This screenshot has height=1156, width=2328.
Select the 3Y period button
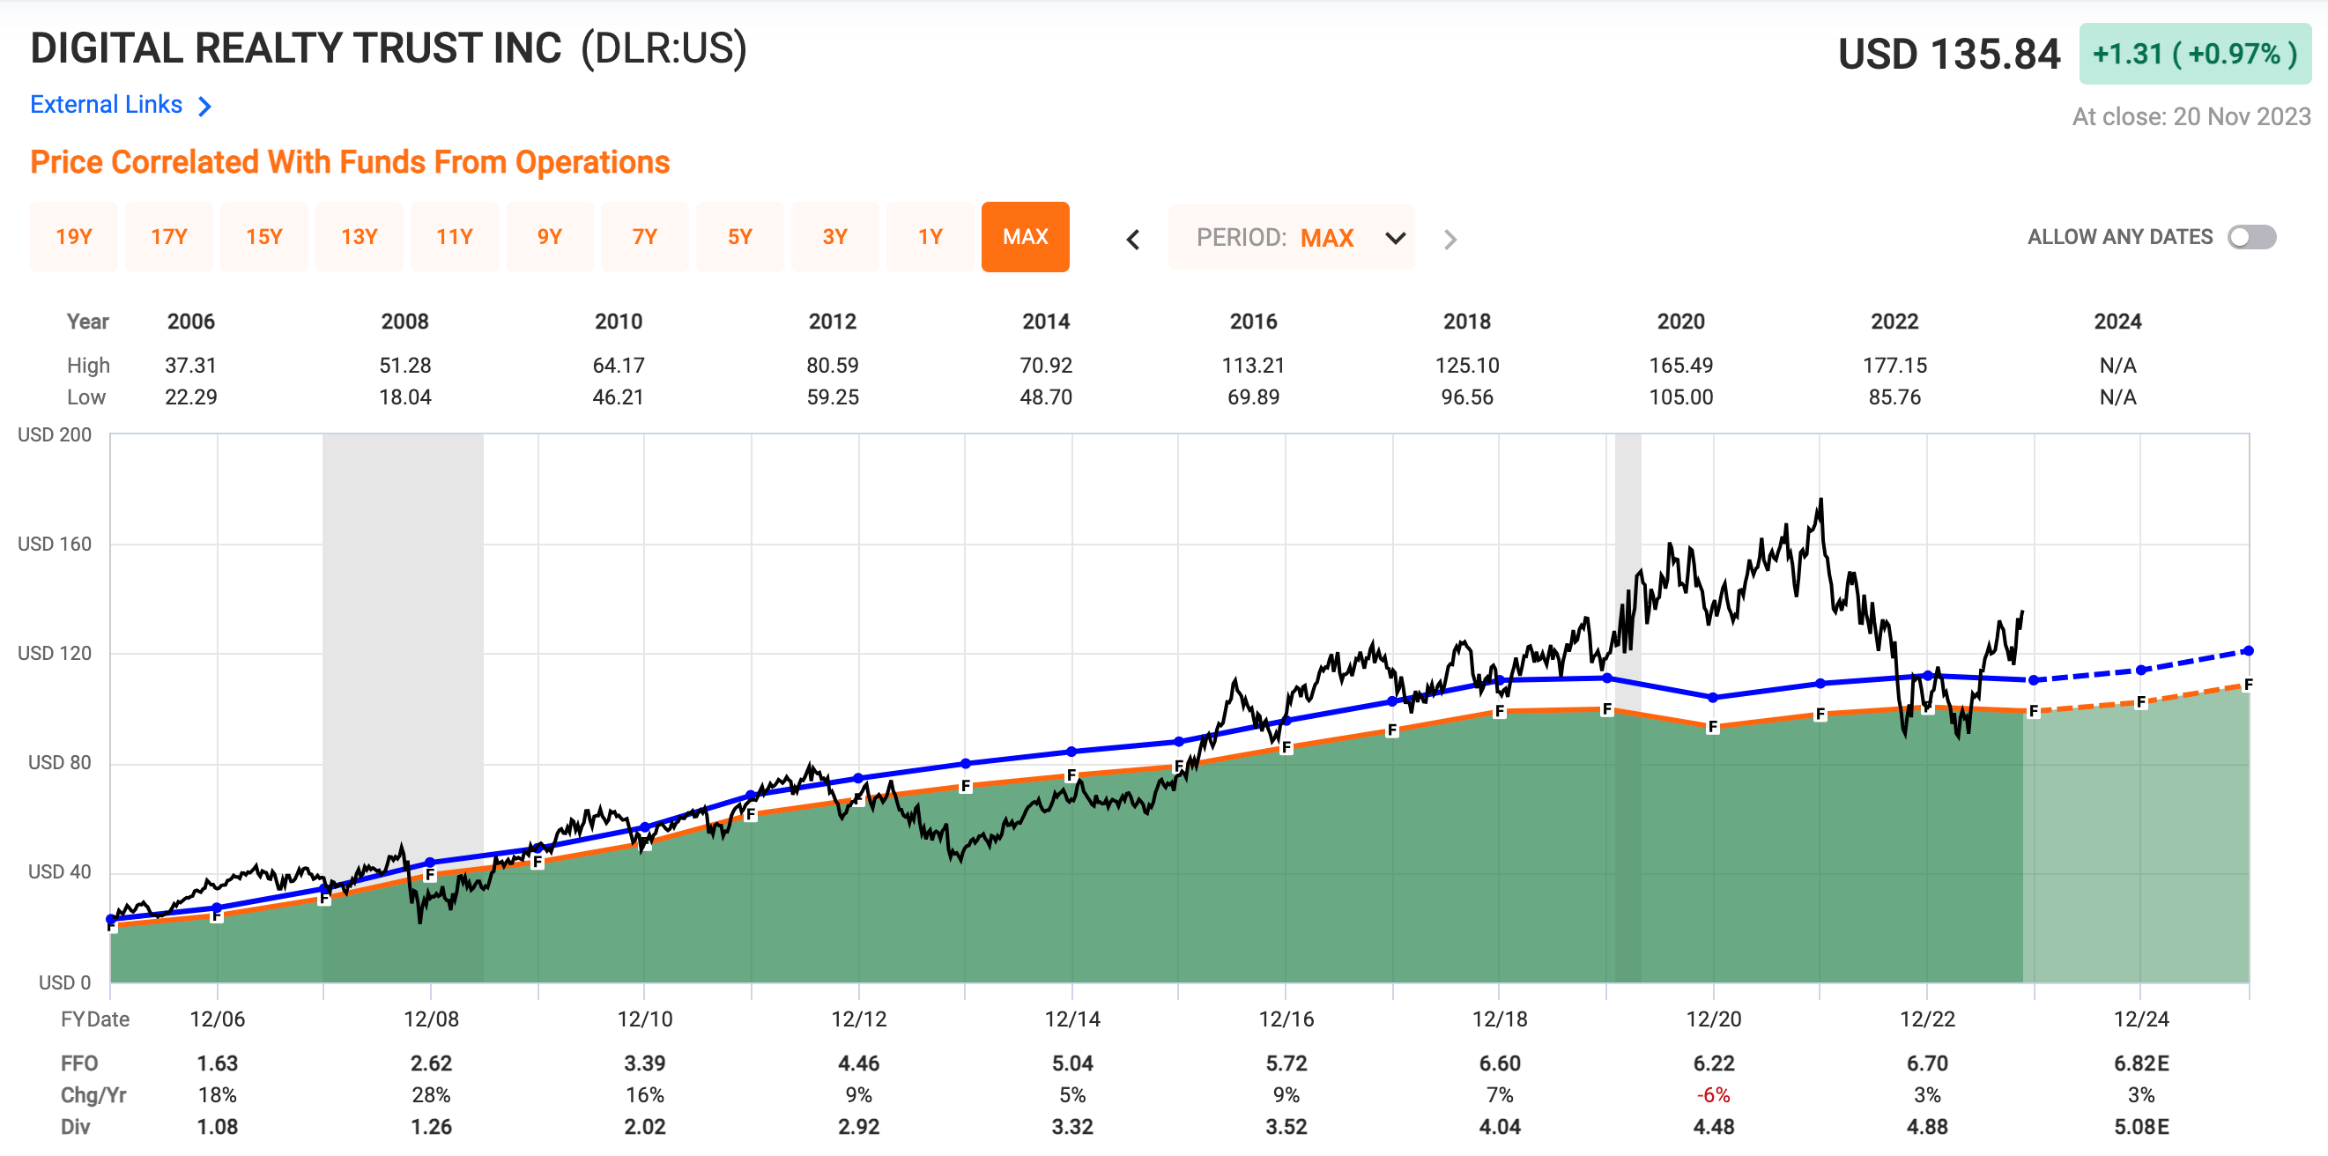pos(835,237)
